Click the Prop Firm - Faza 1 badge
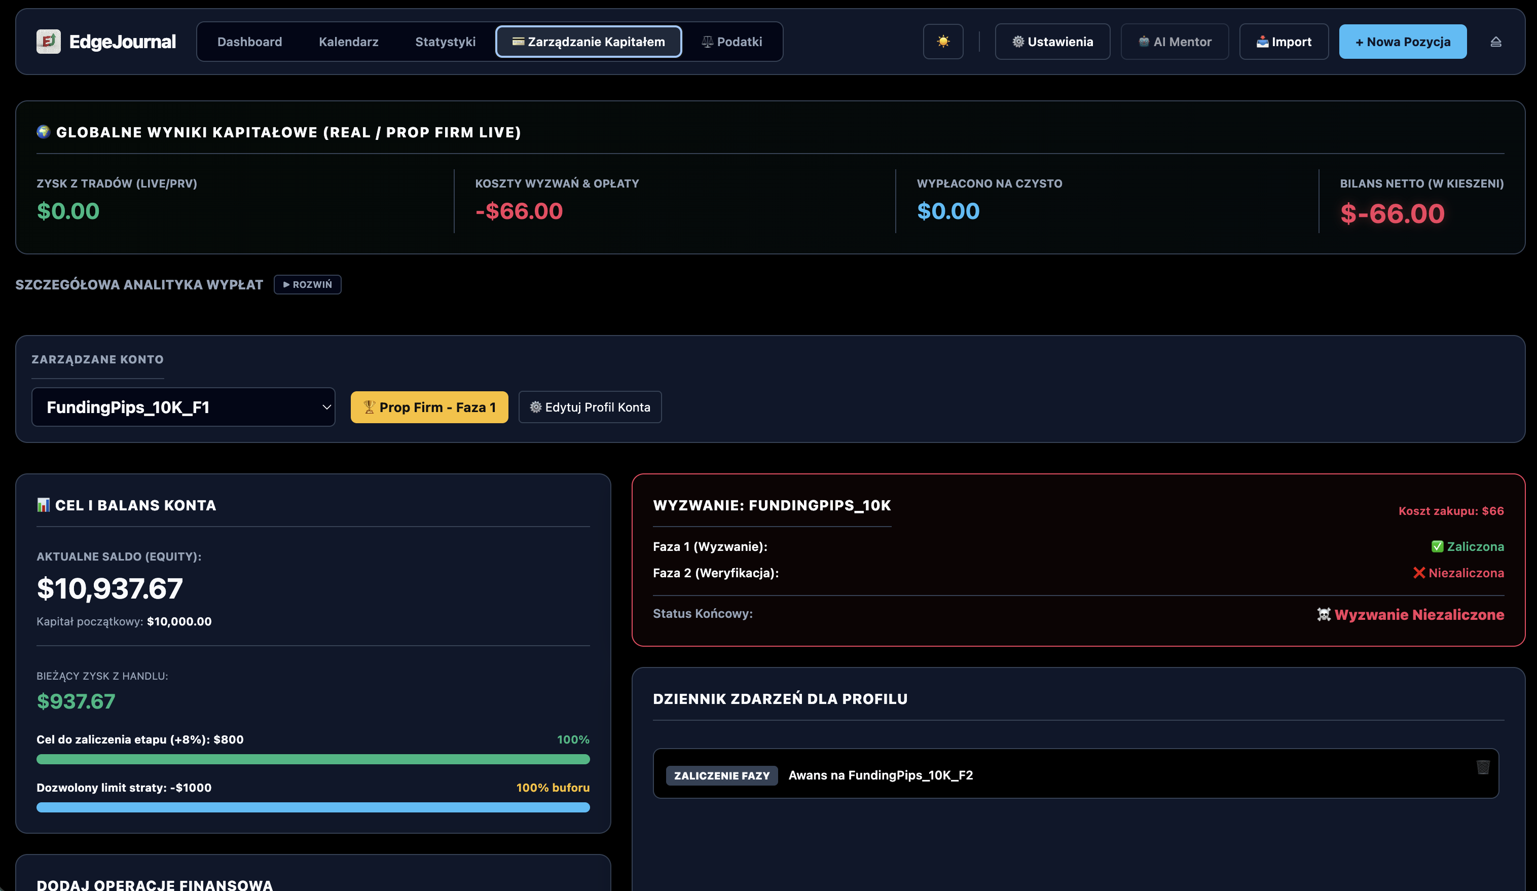 click(429, 407)
